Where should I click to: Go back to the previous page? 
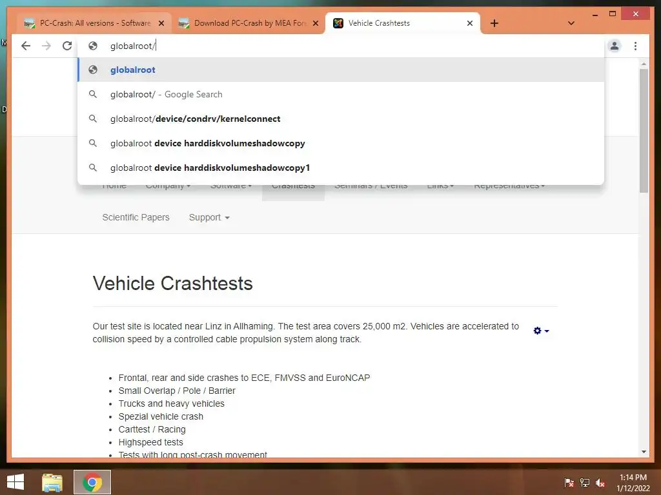pyautogui.click(x=26, y=46)
